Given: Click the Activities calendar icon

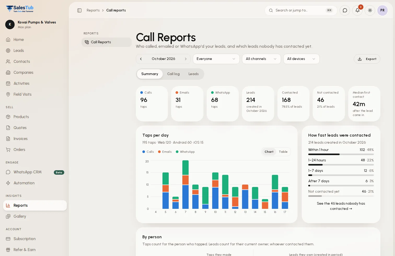Looking at the screenshot, I should pyautogui.click(x=8, y=83).
